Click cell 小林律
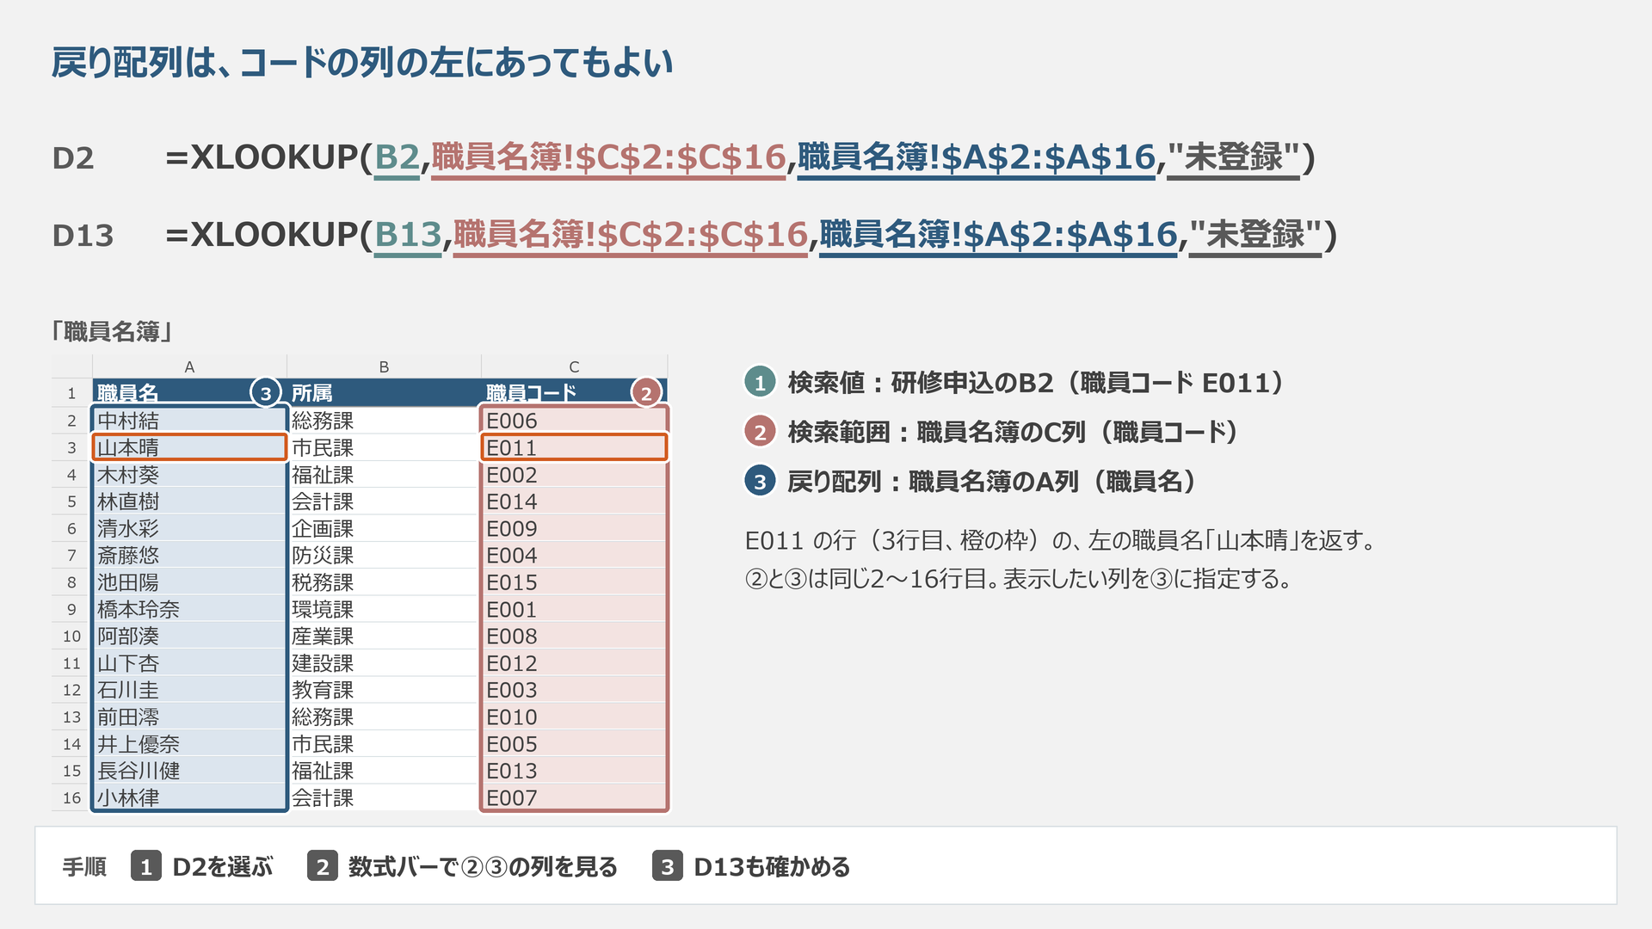 189,797
